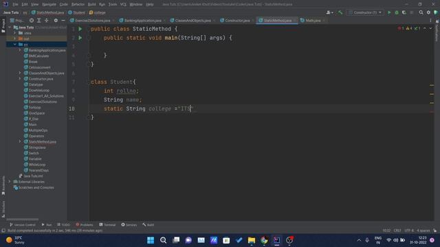The height and width of the screenshot is (247, 440).
Task: Toggle Bookmarks tool window side tab
Action: (3, 185)
